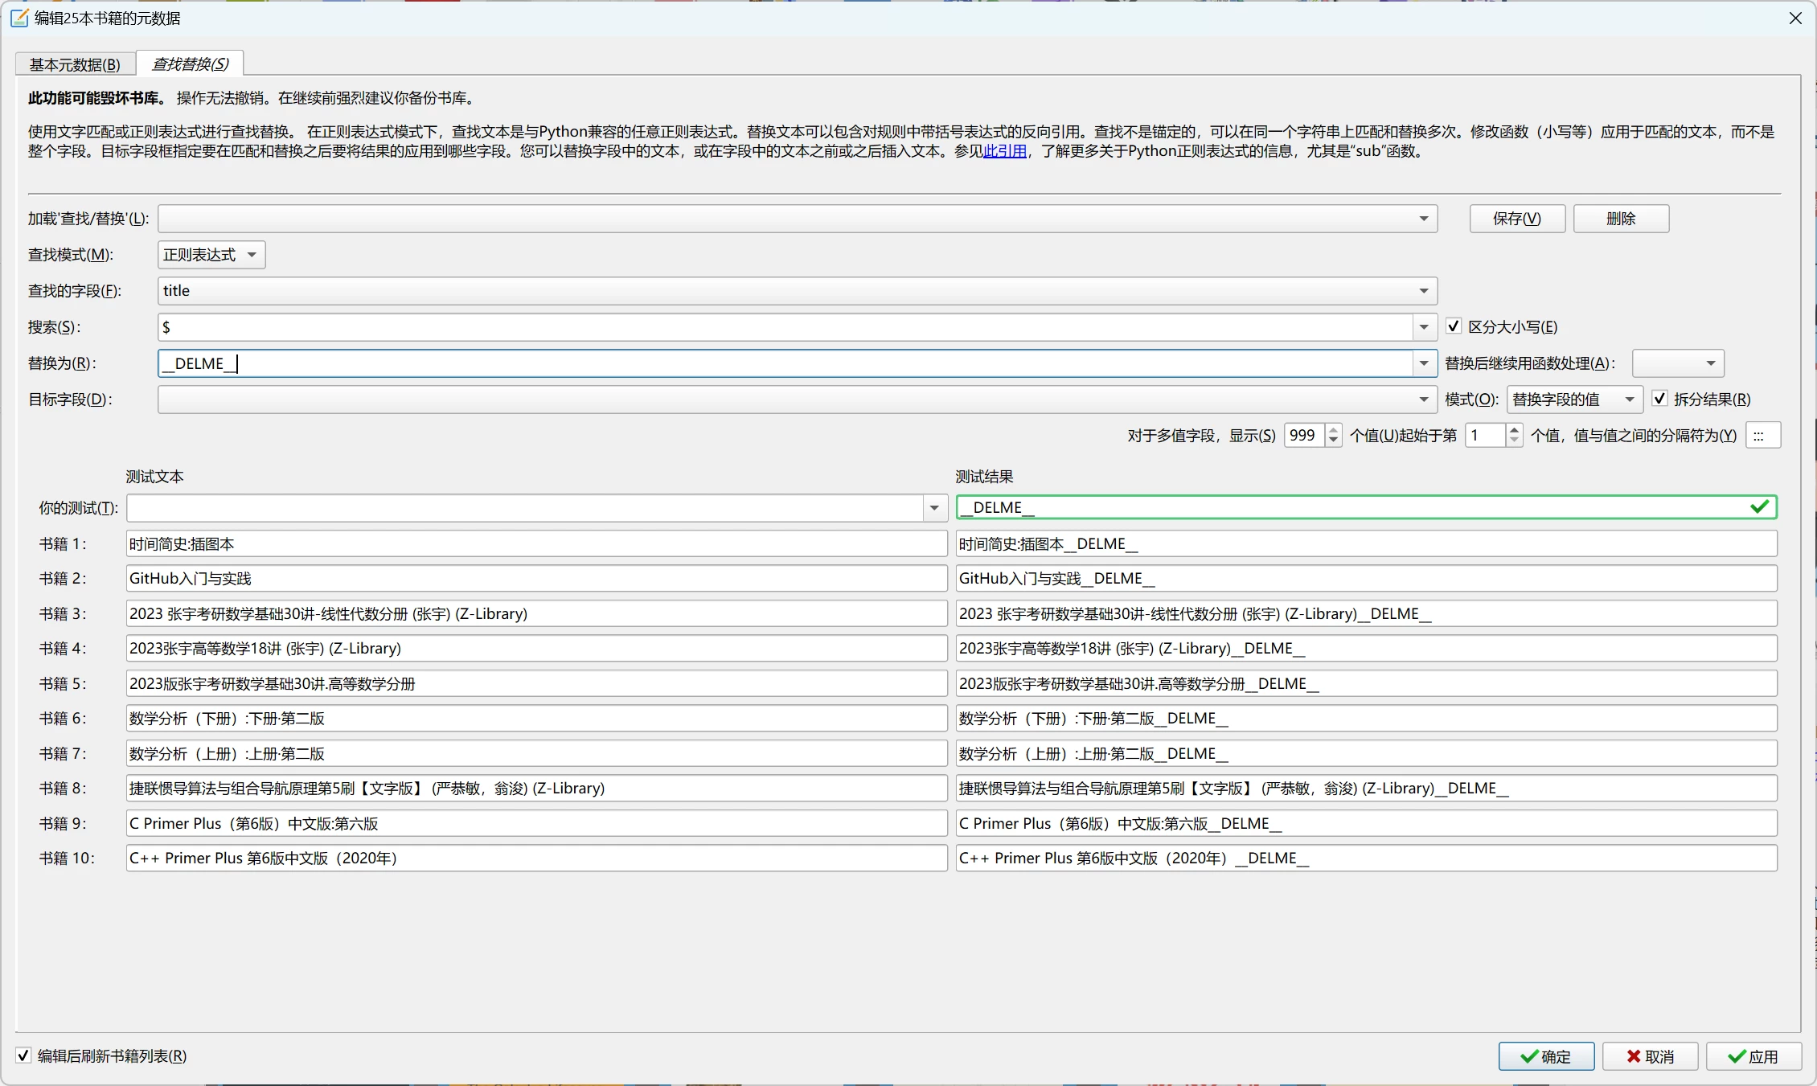Switch to the 基本元数据 tab

click(75, 64)
